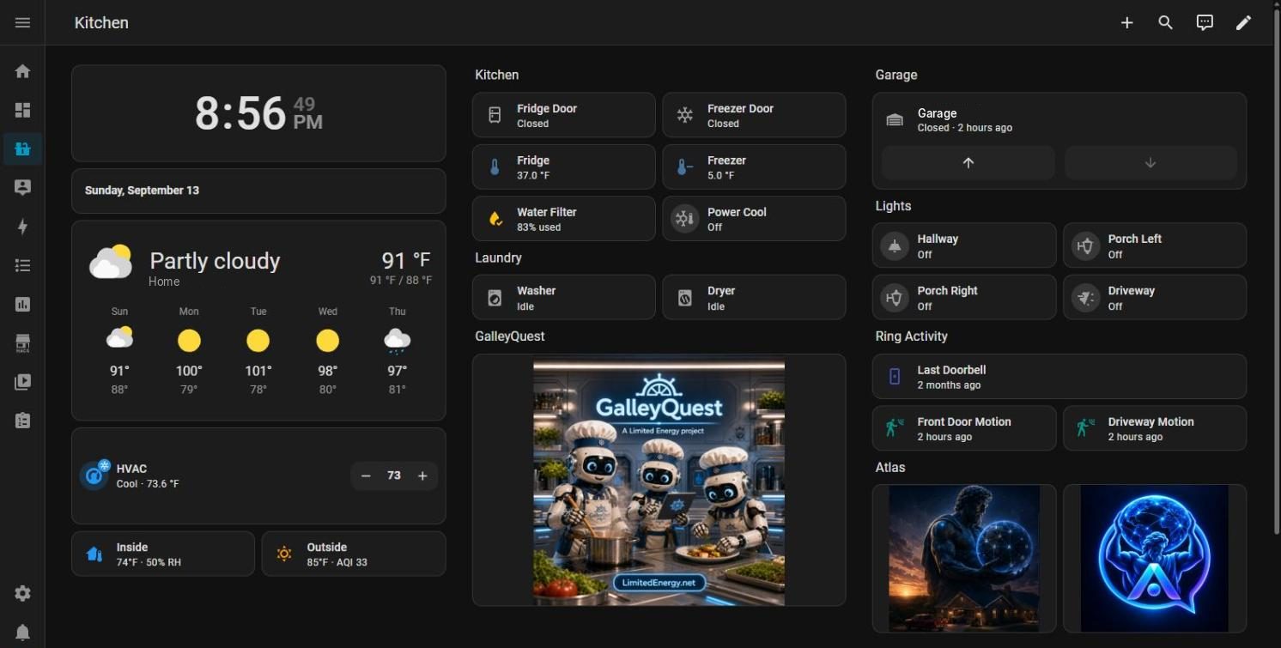Edit dashboard with the pencil icon
This screenshot has height=648, width=1281.
tap(1243, 23)
